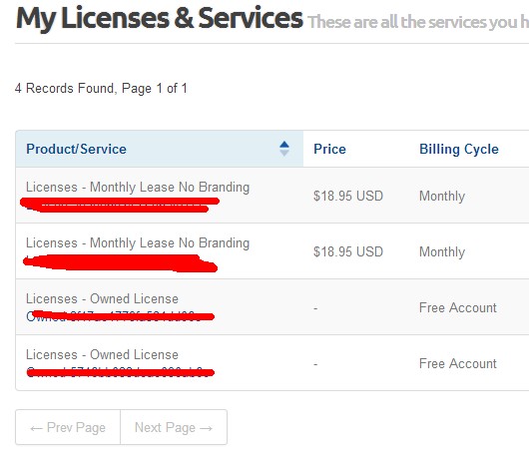The image size is (529, 458).
Task: Click Free Account in last row
Action: [458, 363]
